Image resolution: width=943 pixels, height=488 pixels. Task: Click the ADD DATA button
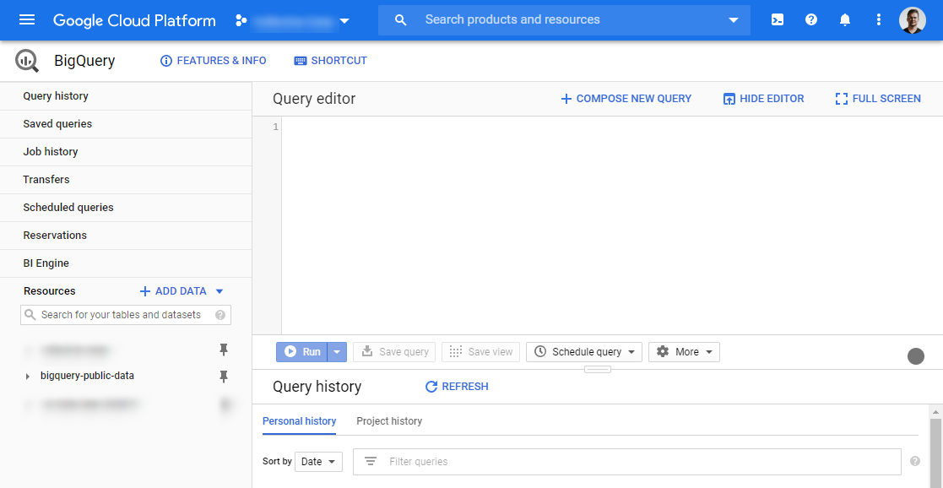173,291
